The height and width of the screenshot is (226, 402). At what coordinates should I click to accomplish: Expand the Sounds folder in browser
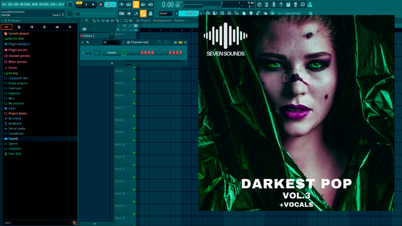click(x=13, y=139)
